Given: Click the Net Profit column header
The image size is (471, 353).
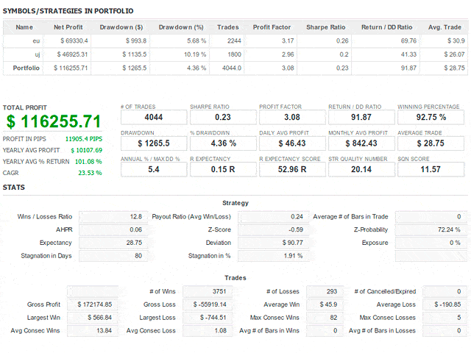Looking at the screenshot, I should [x=68, y=27].
